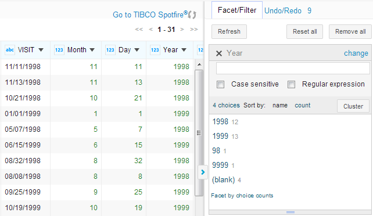
Task: Click the table vertical scrollbar thumb
Action: pos(199,133)
